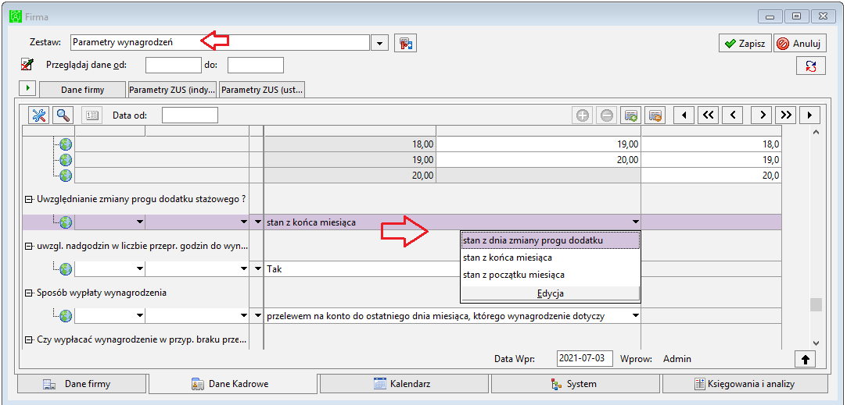Click the refresh icon below Anuluj

[x=811, y=66]
